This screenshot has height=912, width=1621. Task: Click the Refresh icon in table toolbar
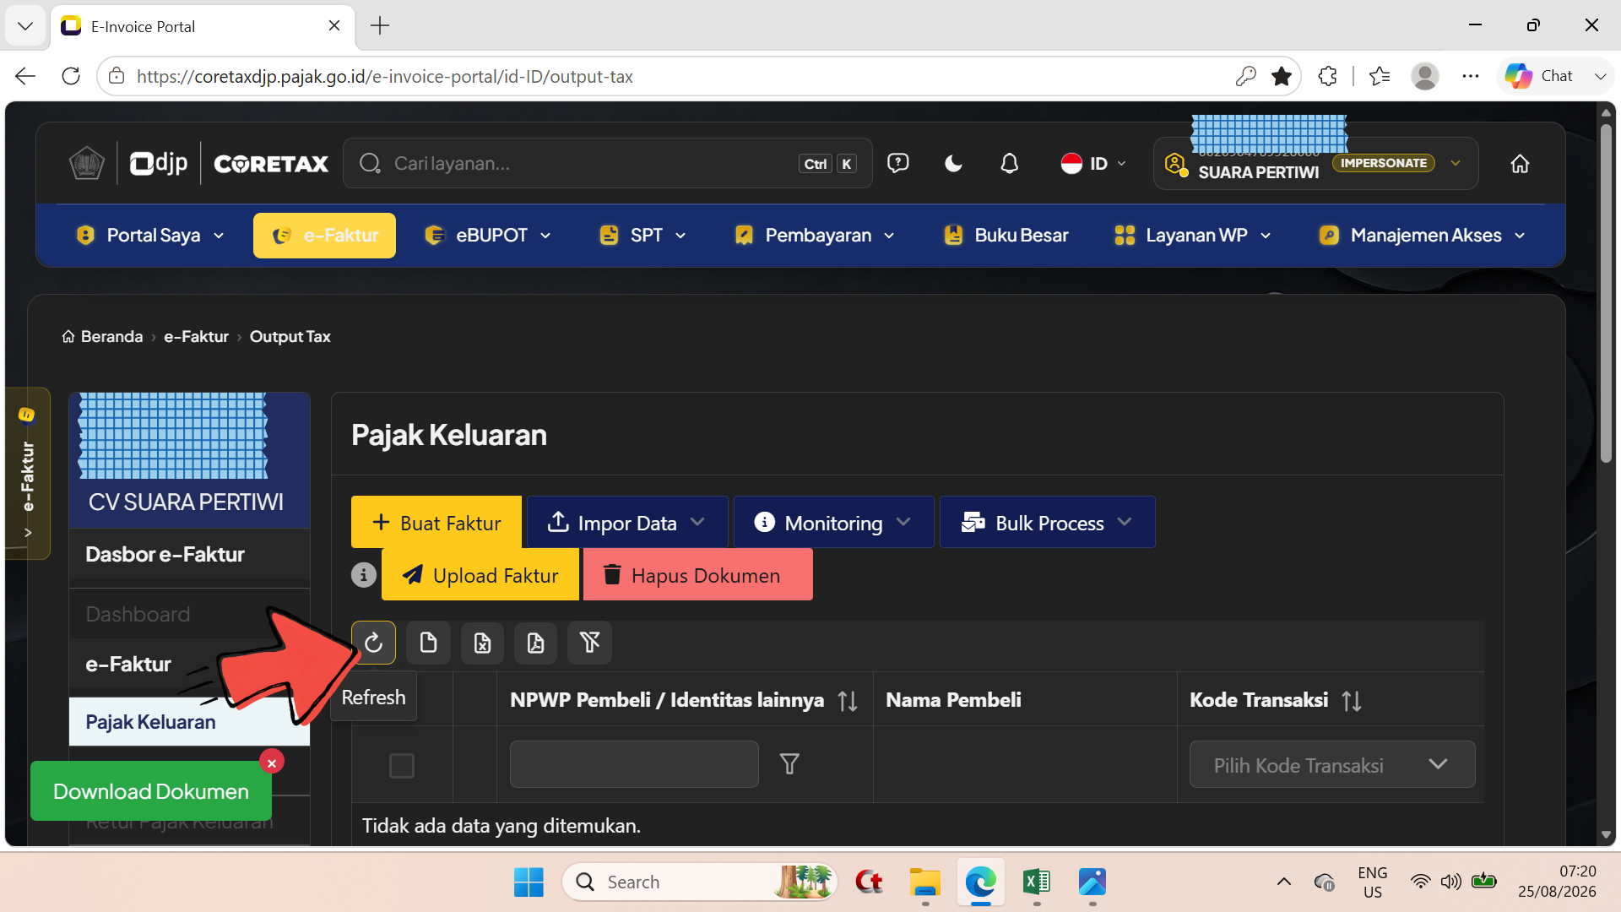pyautogui.click(x=373, y=643)
